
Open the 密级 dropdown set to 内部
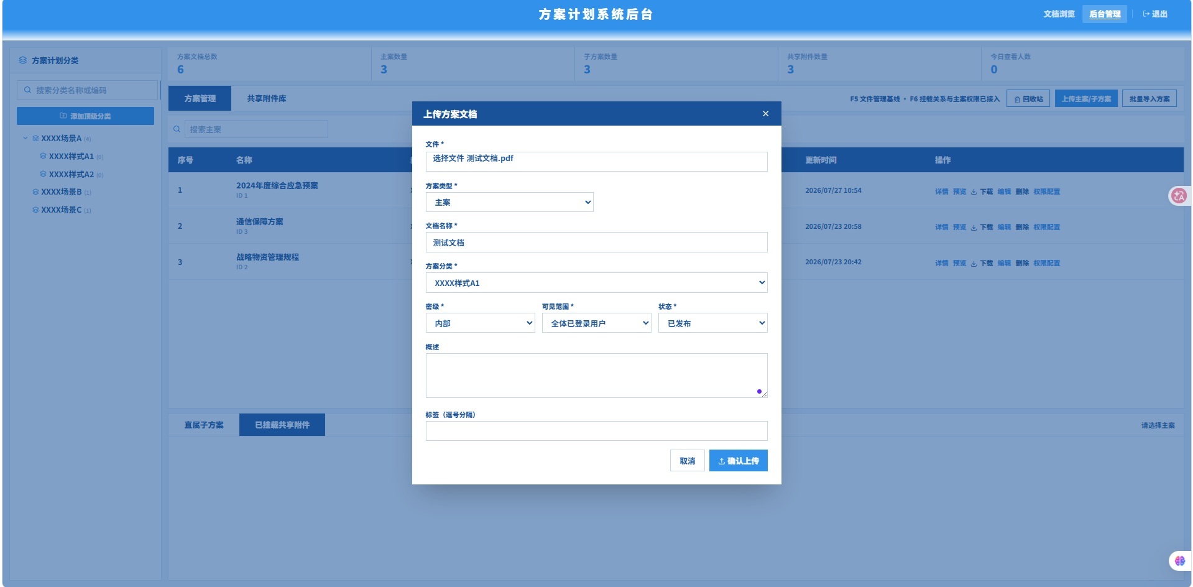pyautogui.click(x=480, y=323)
